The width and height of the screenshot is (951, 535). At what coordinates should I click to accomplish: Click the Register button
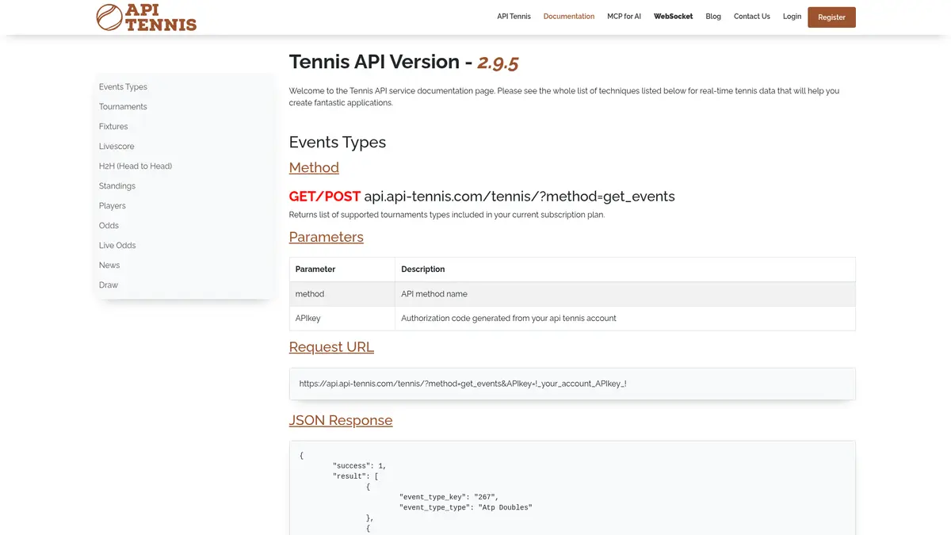pyautogui.click(x=831, y=17)
